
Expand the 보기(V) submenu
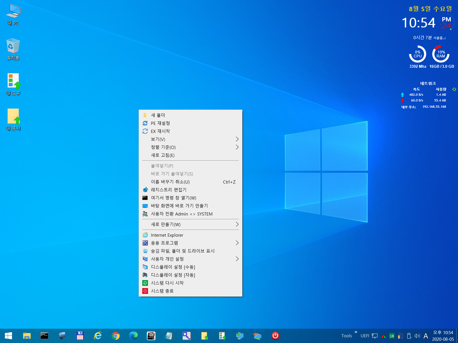coord(191,139)
